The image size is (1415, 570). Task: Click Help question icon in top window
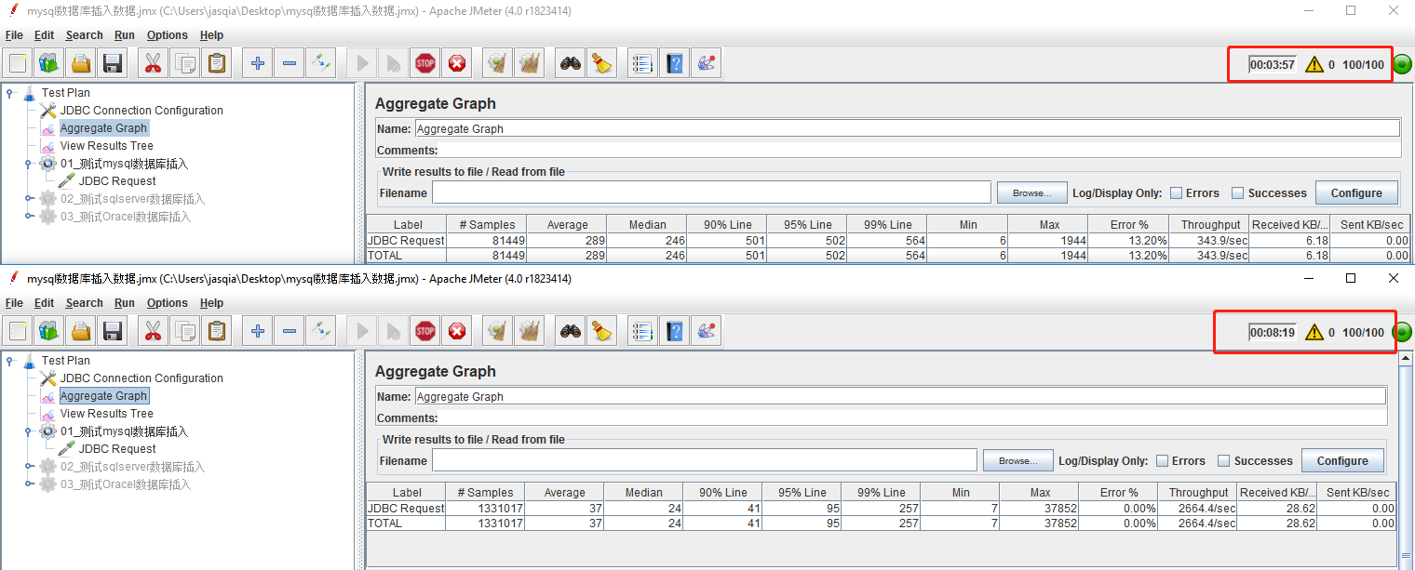(x=675, y=63)
